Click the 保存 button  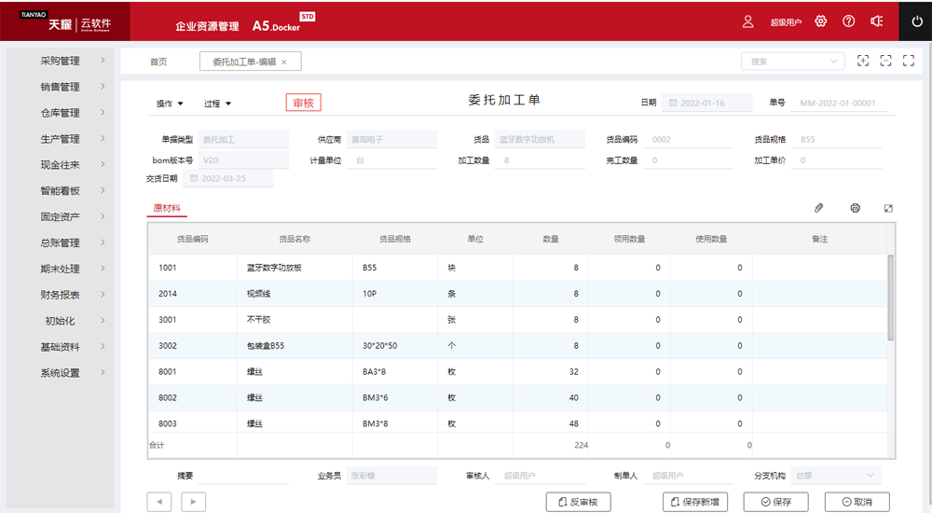[x=776, y=502]
